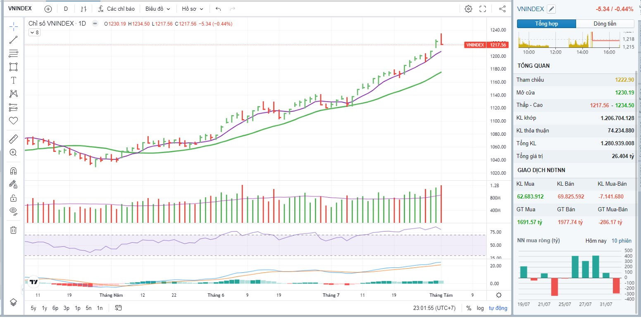Click the trash remove drawings icon
The image size is (641, 319).
[x=13, y=230]
